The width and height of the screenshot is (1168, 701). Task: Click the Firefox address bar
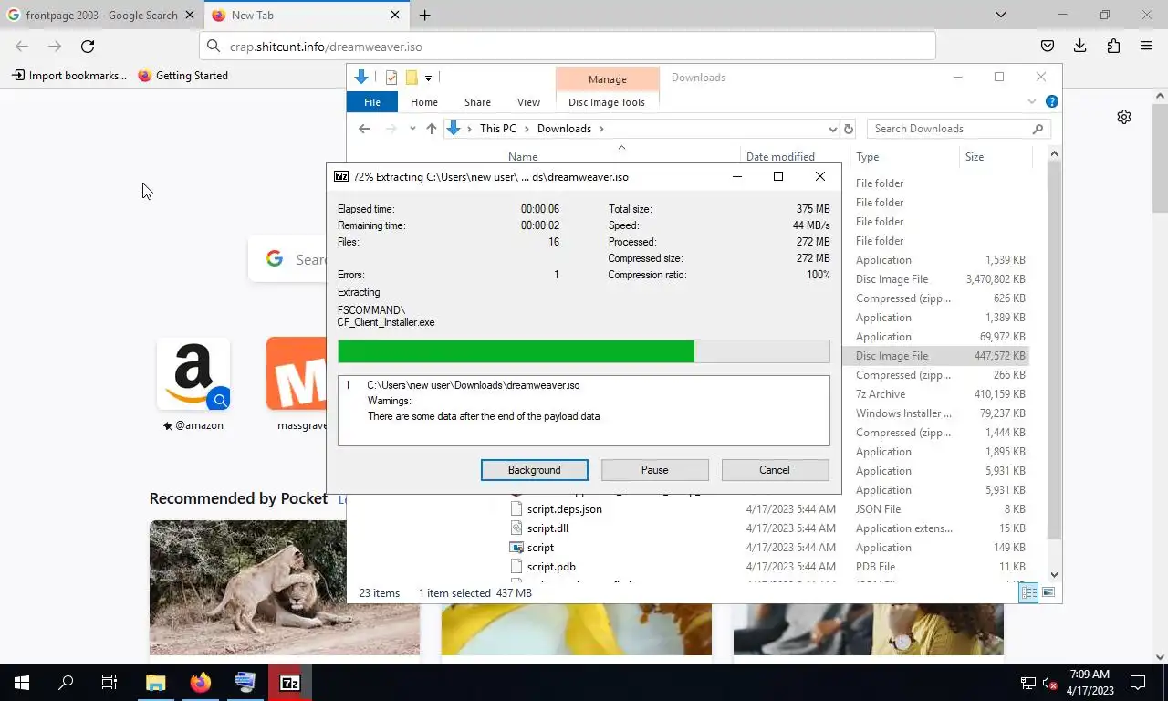[x=568, y=47]
